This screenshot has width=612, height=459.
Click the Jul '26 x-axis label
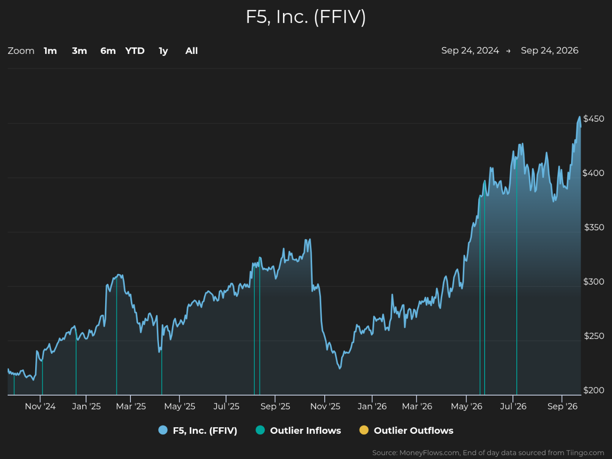point(513,406)
